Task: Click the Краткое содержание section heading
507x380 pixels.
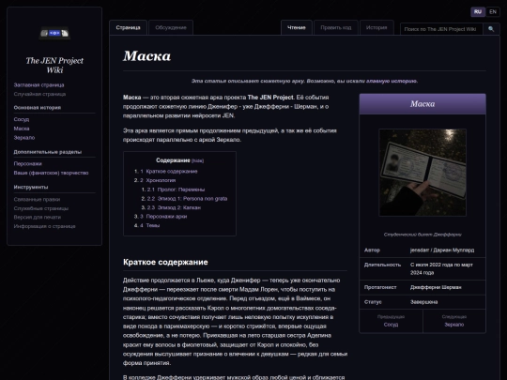Action: [x=165, y=262]
